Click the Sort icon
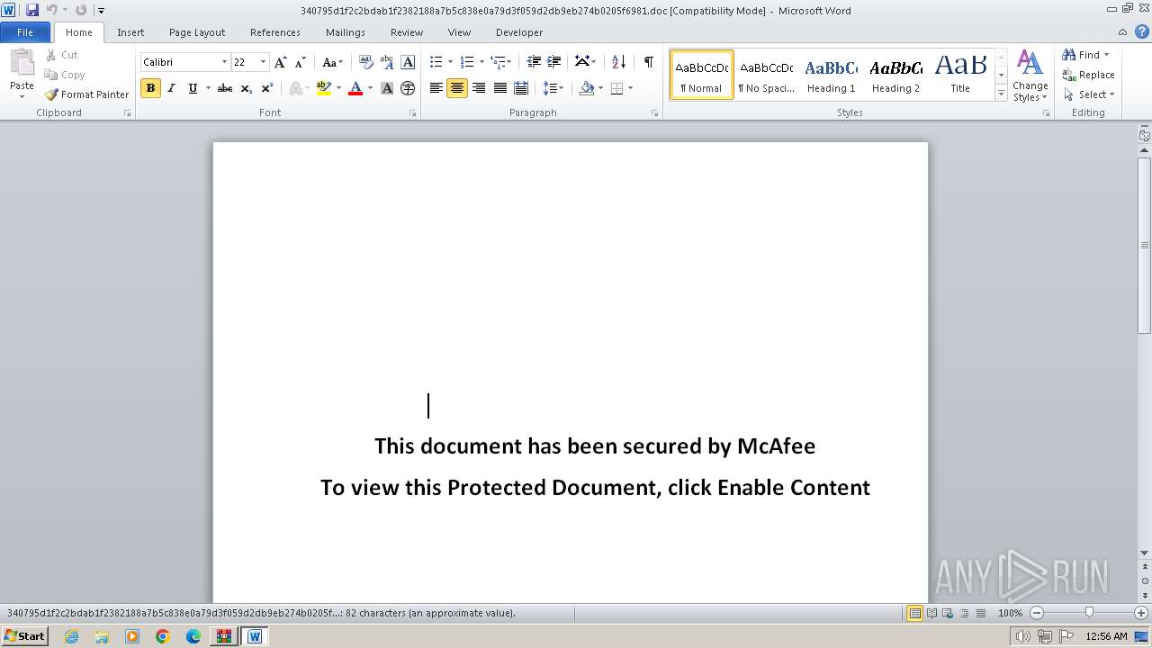The image size is (1152, 648). pyautogui.click(x=618, y=62)
